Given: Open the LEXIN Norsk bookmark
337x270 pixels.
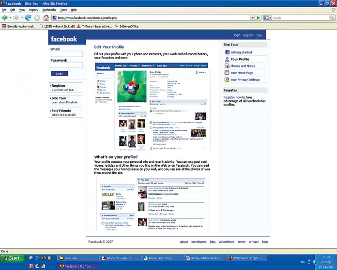Looking at the screenshot, I should point(57,26).
